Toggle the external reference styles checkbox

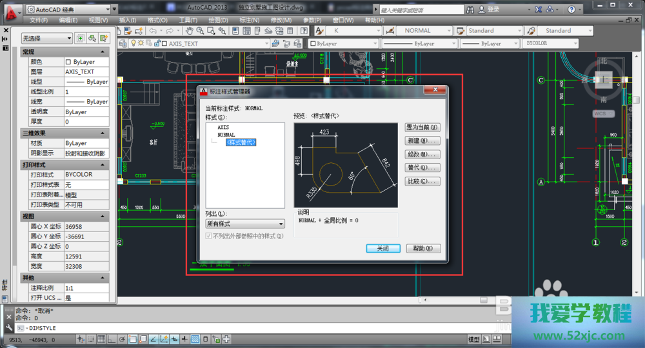(x=208, y=237)
